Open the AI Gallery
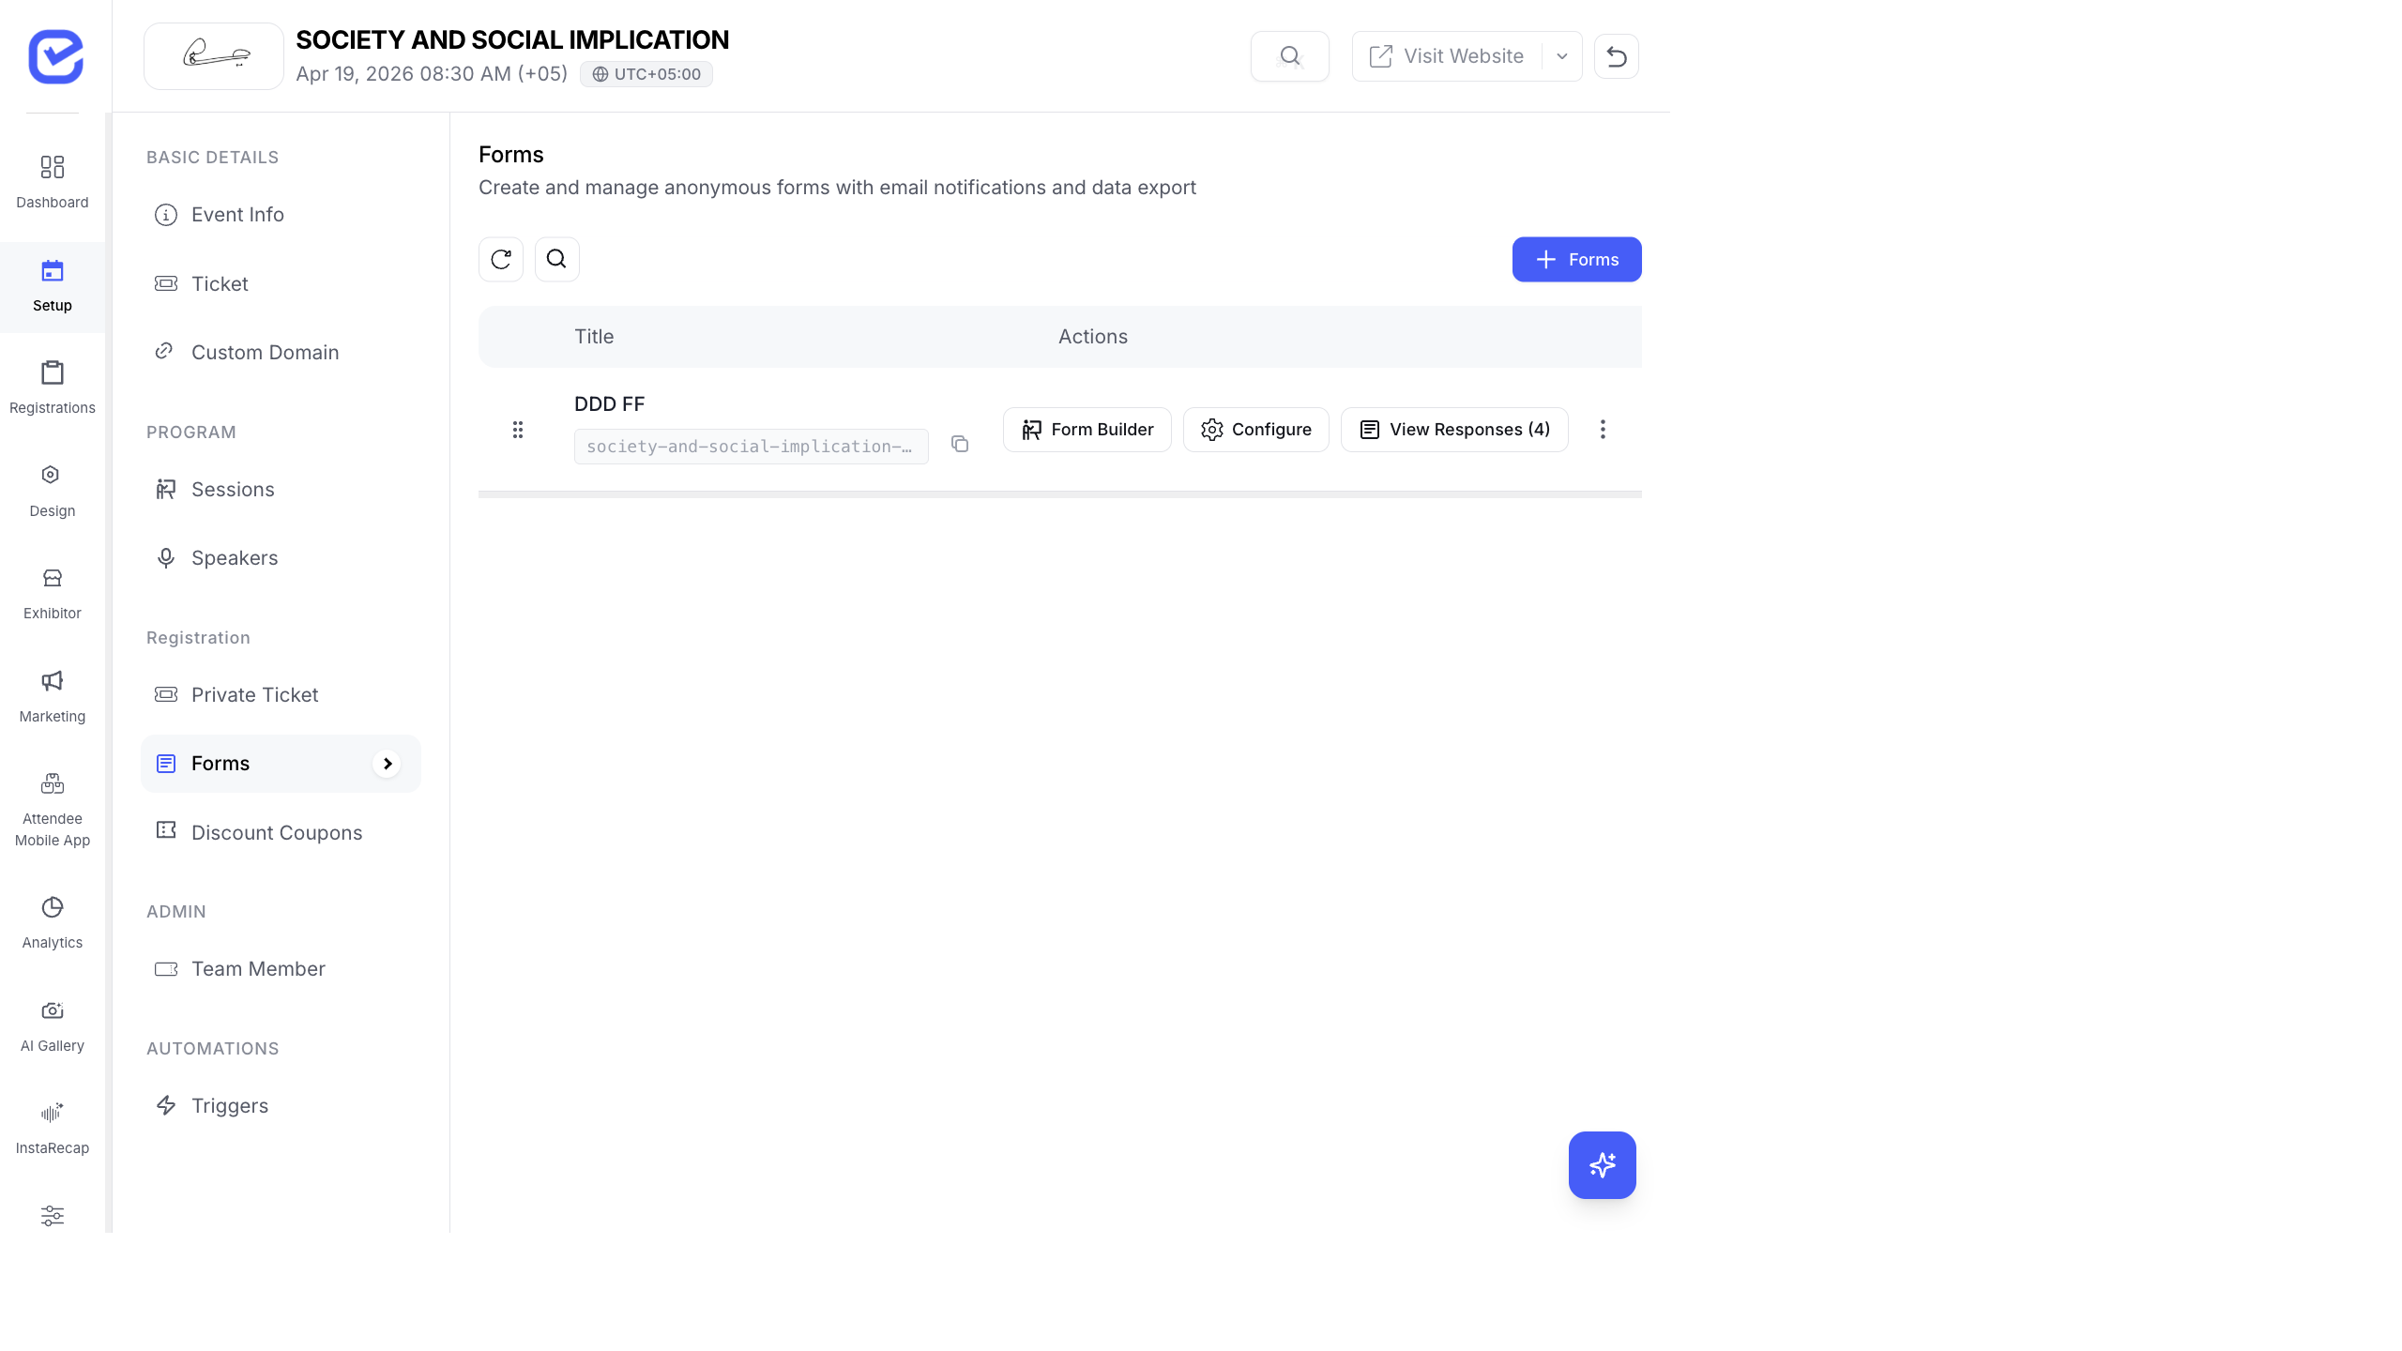The image size is (2402, 1351). pyautogui.click(x=52, y=1025)
